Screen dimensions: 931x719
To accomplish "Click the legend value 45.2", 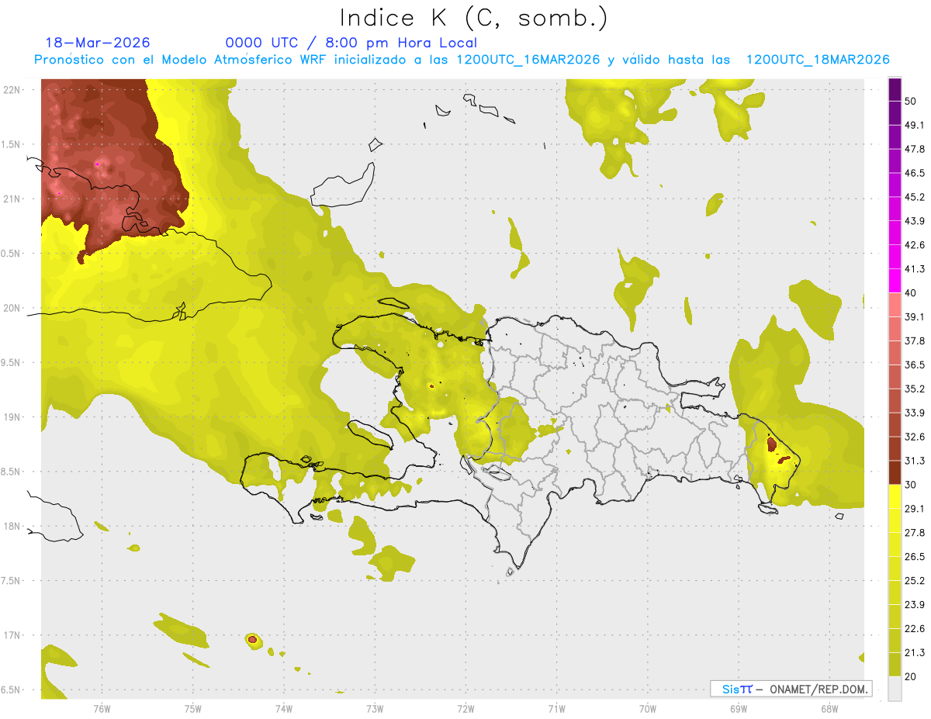I will 915,197.
